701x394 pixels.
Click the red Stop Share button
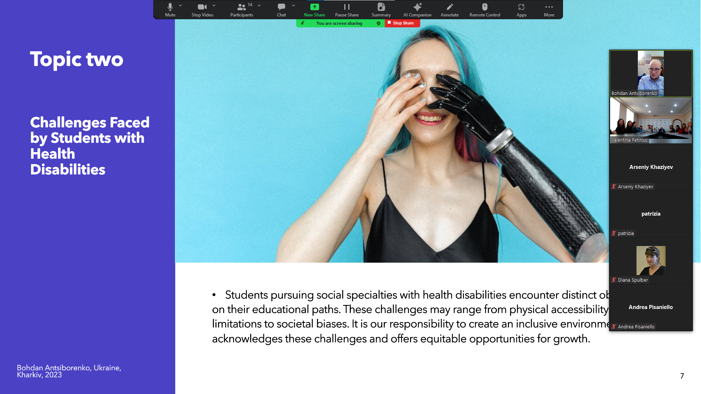tap(402, 23)
